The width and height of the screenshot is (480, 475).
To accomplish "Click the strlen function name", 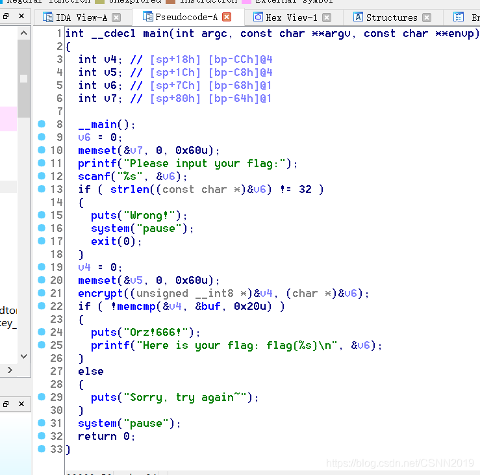I will click(x=129, y=190).
